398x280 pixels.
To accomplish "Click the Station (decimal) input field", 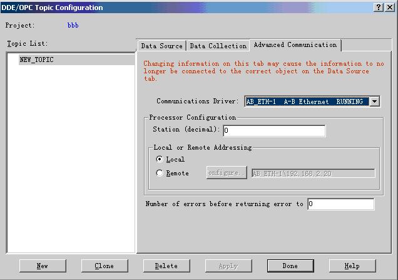I will coord(273,131).
